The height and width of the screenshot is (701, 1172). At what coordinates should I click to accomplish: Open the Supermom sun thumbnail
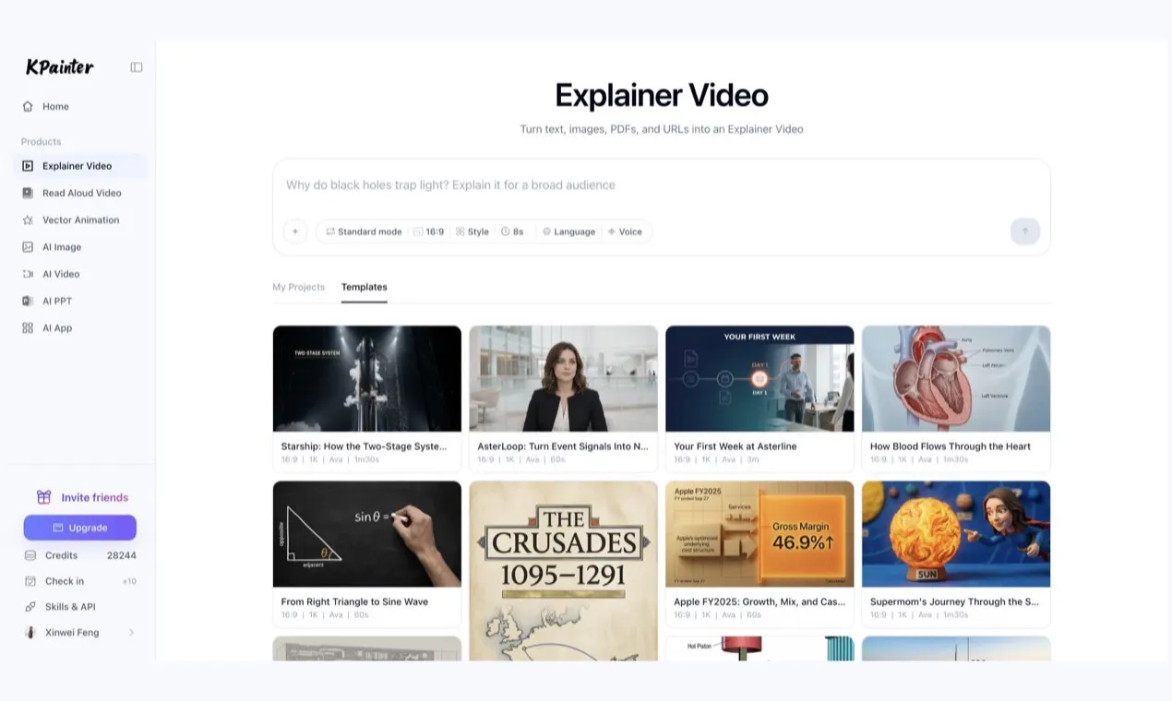(x=956, y=534)
